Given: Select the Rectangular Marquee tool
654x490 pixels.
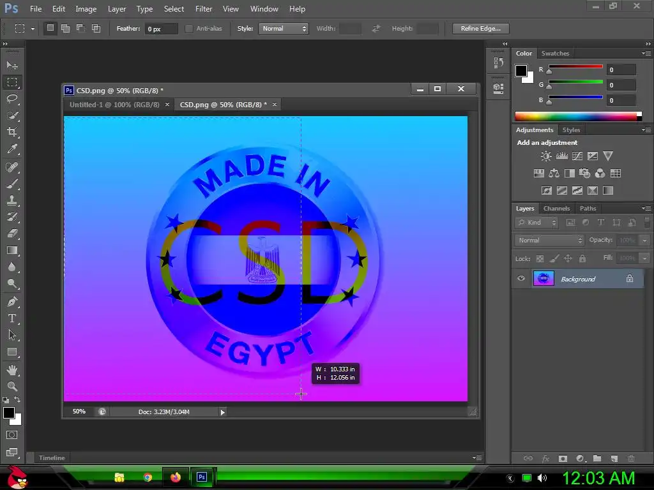Looking at the screenshot, I should 12,82.
